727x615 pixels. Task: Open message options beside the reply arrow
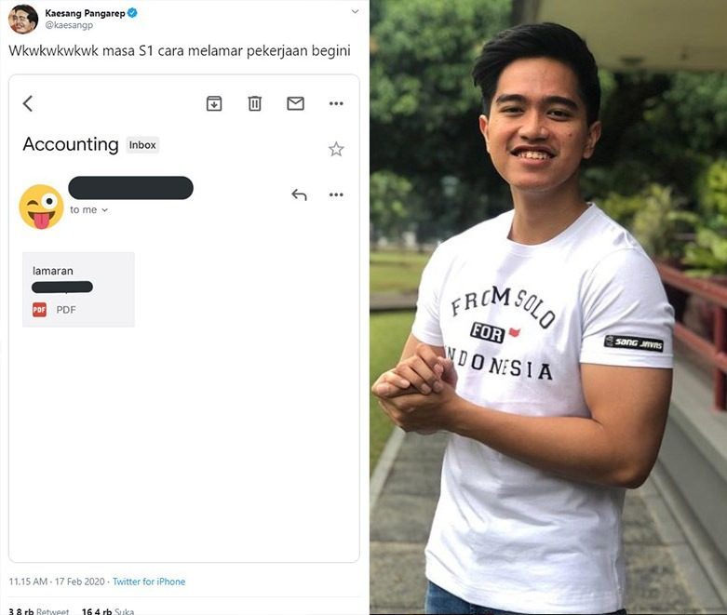click(x=336, y=194)
